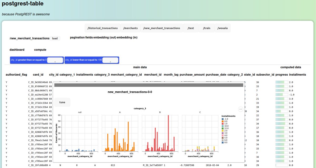Click card id C_ID_87d9960f33 cell
Screen dimensions: 316x168
point(38,86)
